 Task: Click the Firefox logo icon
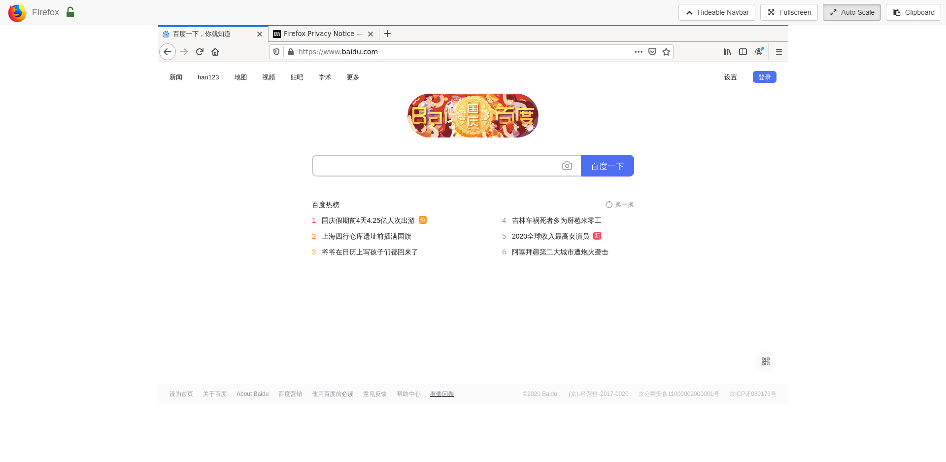pyautogui.click(x=17, y=12)
